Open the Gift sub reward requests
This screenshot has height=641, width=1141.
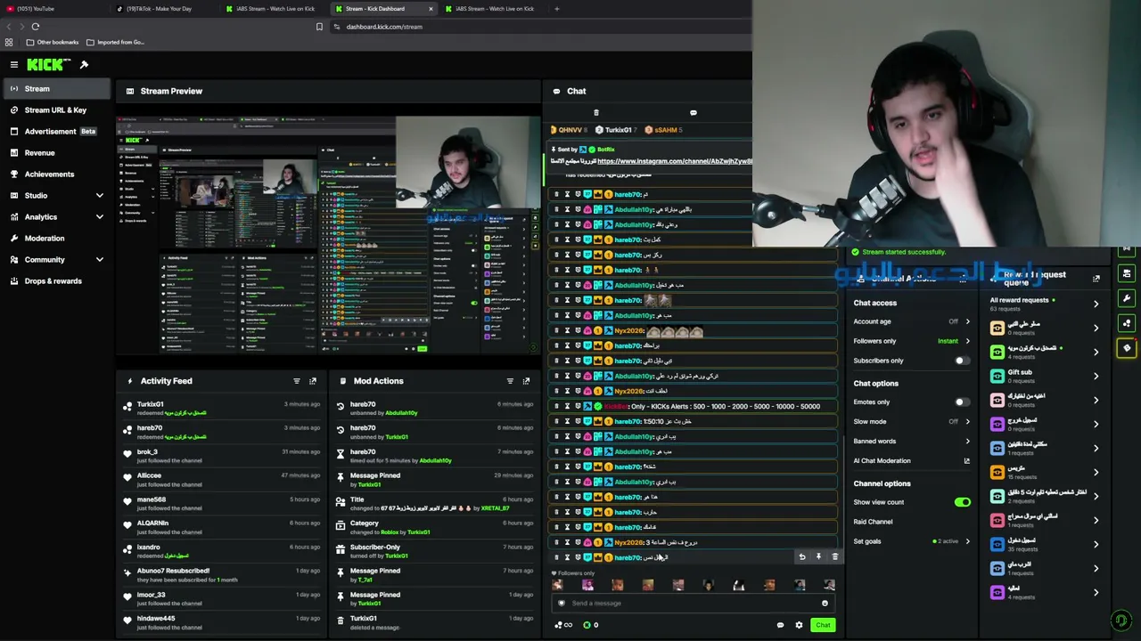click(x=1044, y=376)
